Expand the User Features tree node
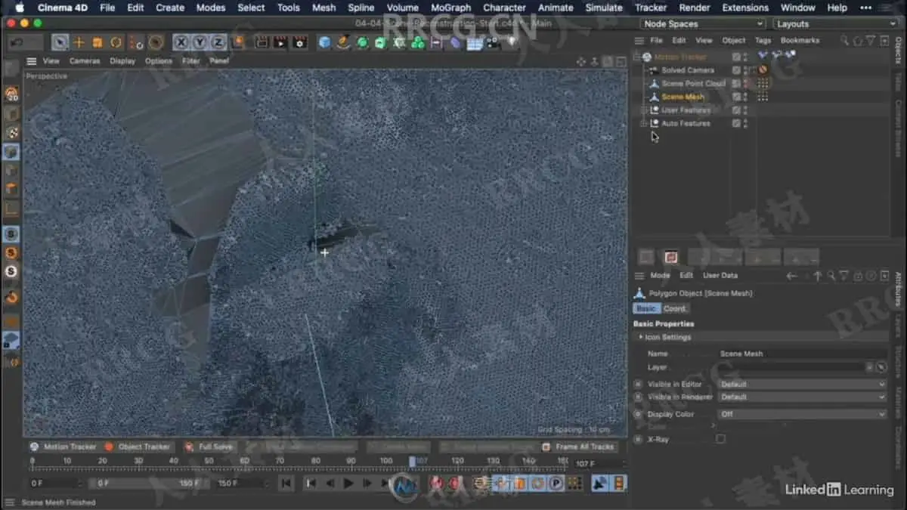Viewport: 907px width, 510px height. (644, 110)
